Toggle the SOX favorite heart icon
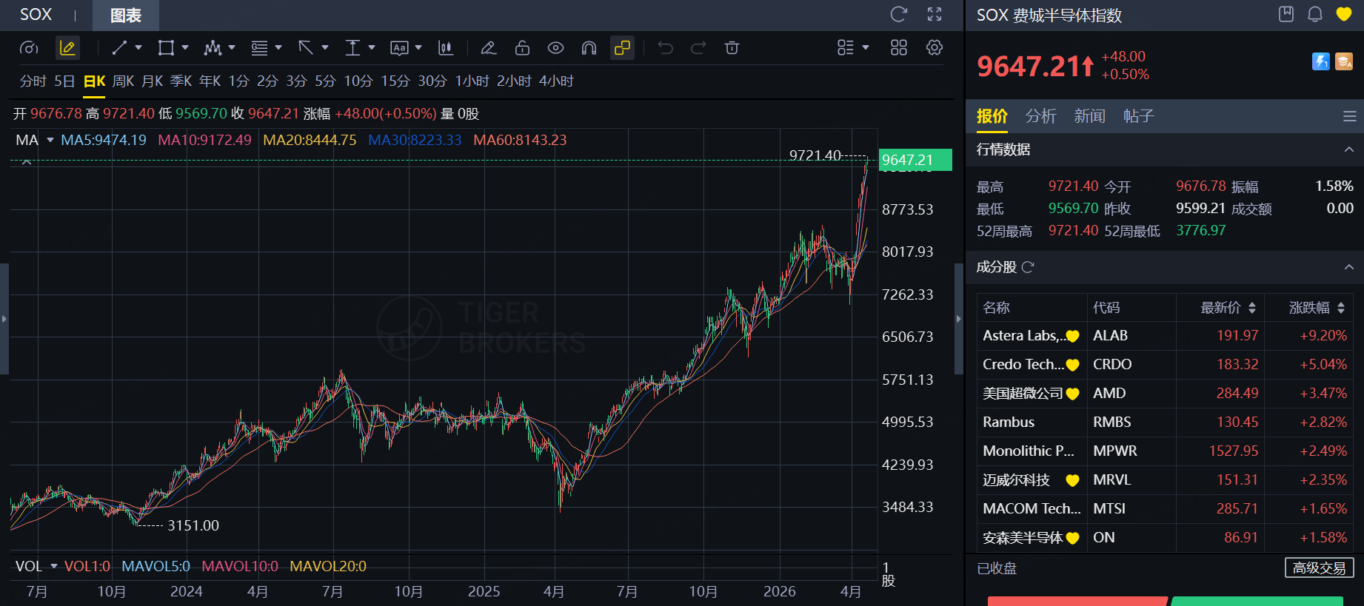This screenshot has width=1364, height=606. coord(1344,14)
